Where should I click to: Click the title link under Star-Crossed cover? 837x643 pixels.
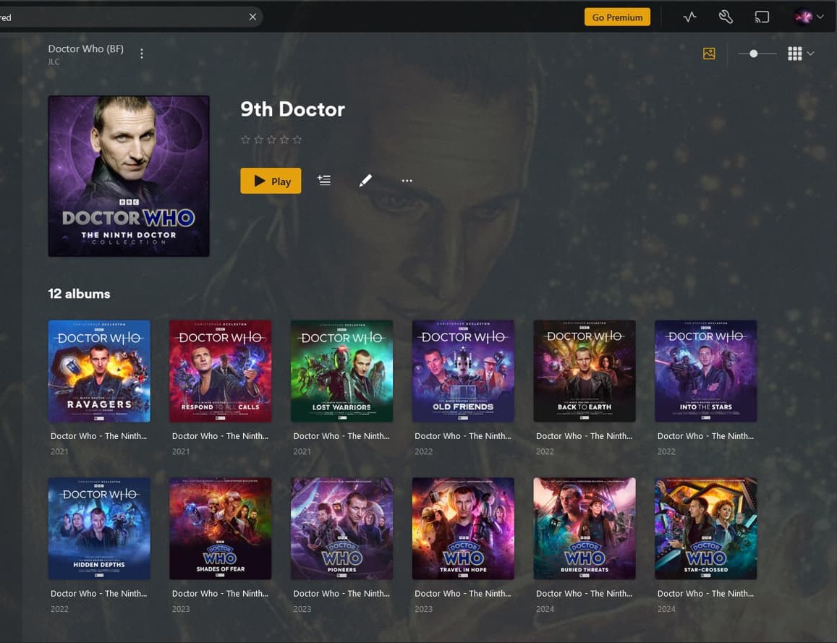(705, 593)
